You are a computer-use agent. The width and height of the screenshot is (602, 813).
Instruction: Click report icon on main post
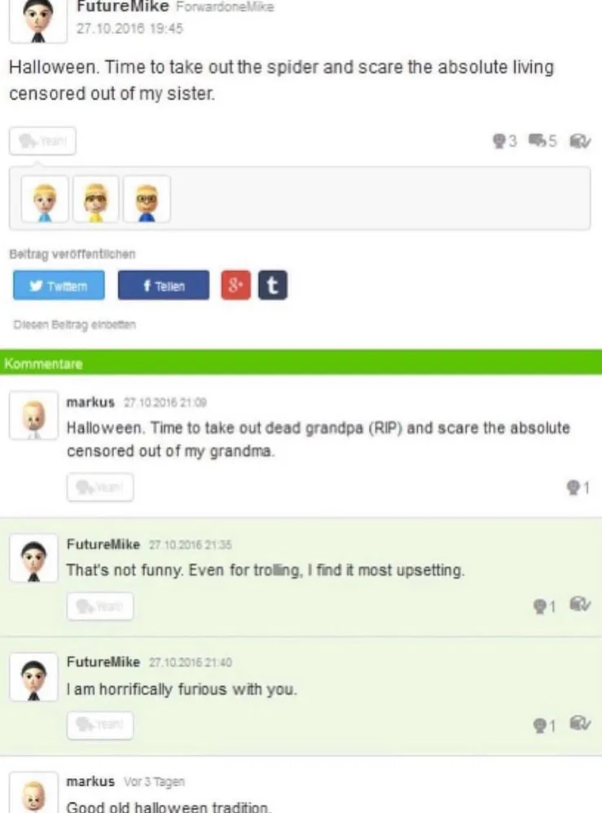pyautogui.click(x=579, y=141)
